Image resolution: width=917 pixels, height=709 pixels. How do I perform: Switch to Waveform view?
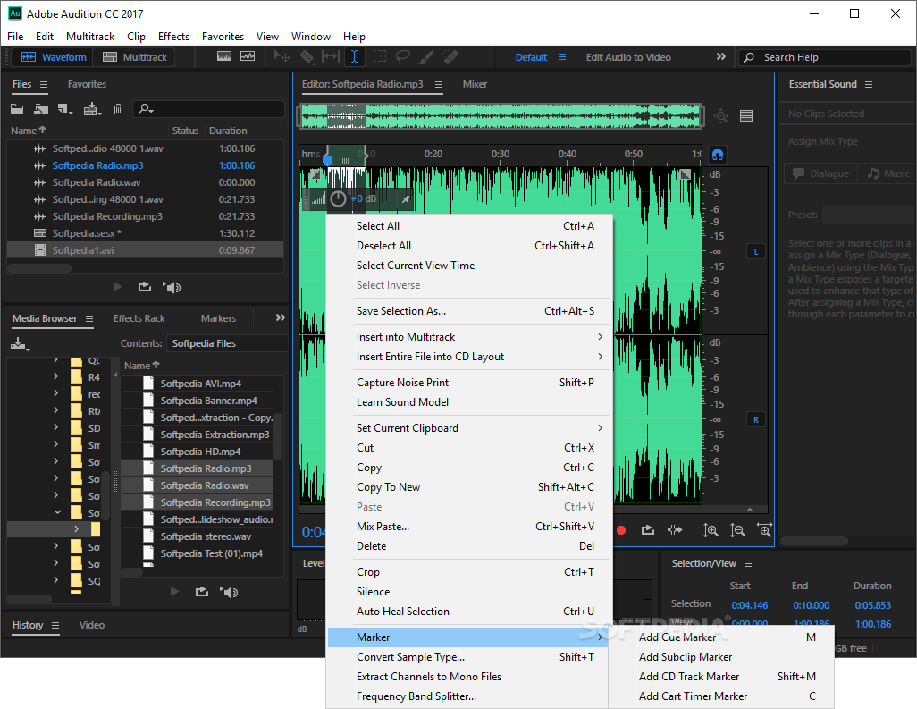click(x=54, y=56)
